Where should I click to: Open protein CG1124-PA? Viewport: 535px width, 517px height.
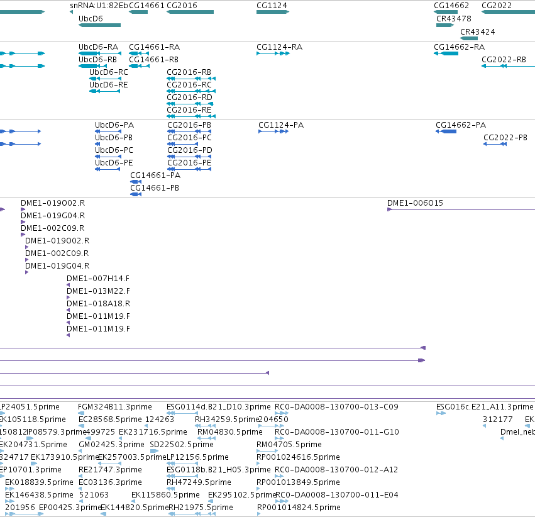pyautogui.click(x=281, y=125)
